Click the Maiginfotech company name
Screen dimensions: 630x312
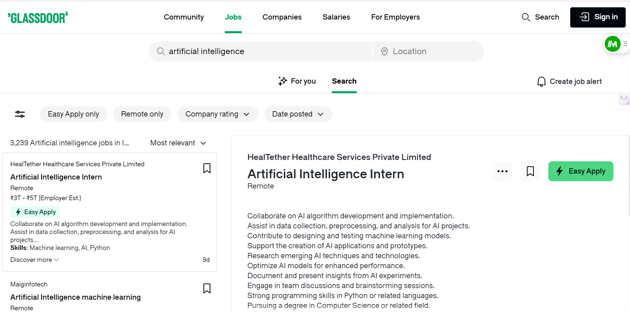tap(29, 284)
